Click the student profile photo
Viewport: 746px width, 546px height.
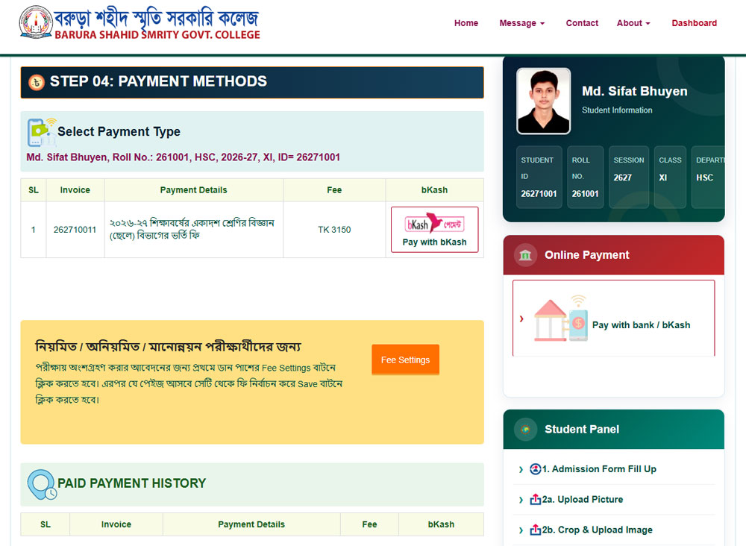[543, 101]
